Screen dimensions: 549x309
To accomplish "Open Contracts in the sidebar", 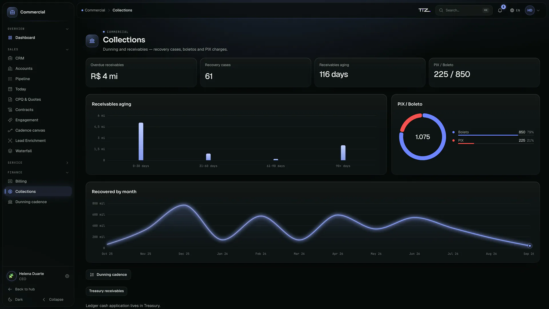I will click(38, 110).
